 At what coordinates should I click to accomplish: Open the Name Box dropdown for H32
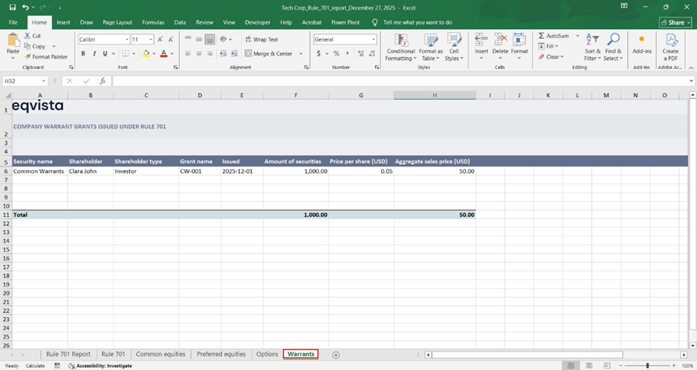45,81
